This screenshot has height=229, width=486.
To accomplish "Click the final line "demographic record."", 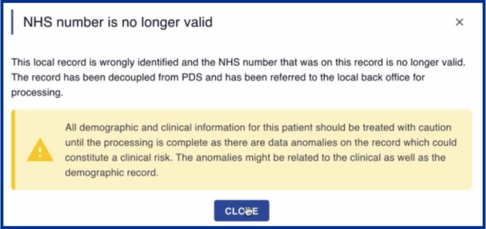I will coord(112,173).
